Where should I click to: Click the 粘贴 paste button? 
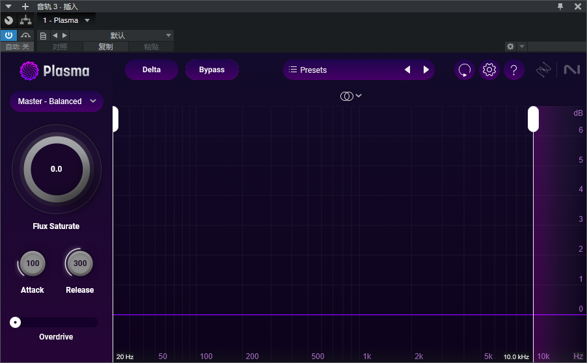point(151,46)
